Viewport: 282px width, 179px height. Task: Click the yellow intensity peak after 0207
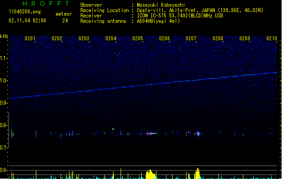point(197,173)
